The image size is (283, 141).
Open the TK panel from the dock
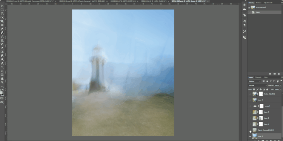coord(245,37)
